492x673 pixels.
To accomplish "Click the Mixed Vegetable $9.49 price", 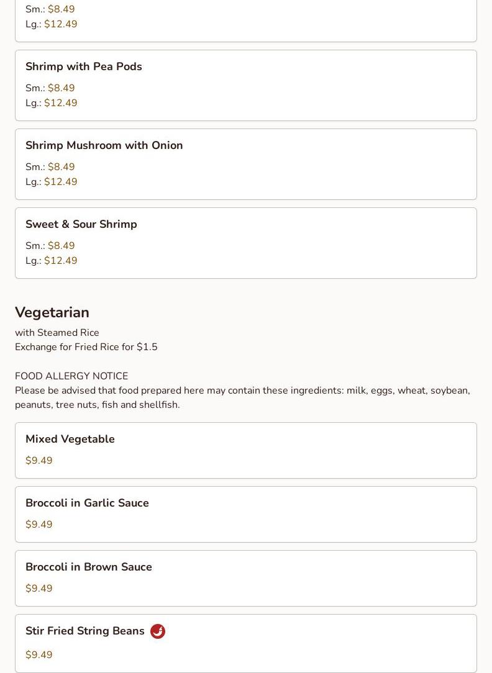I will click(39, 461).
